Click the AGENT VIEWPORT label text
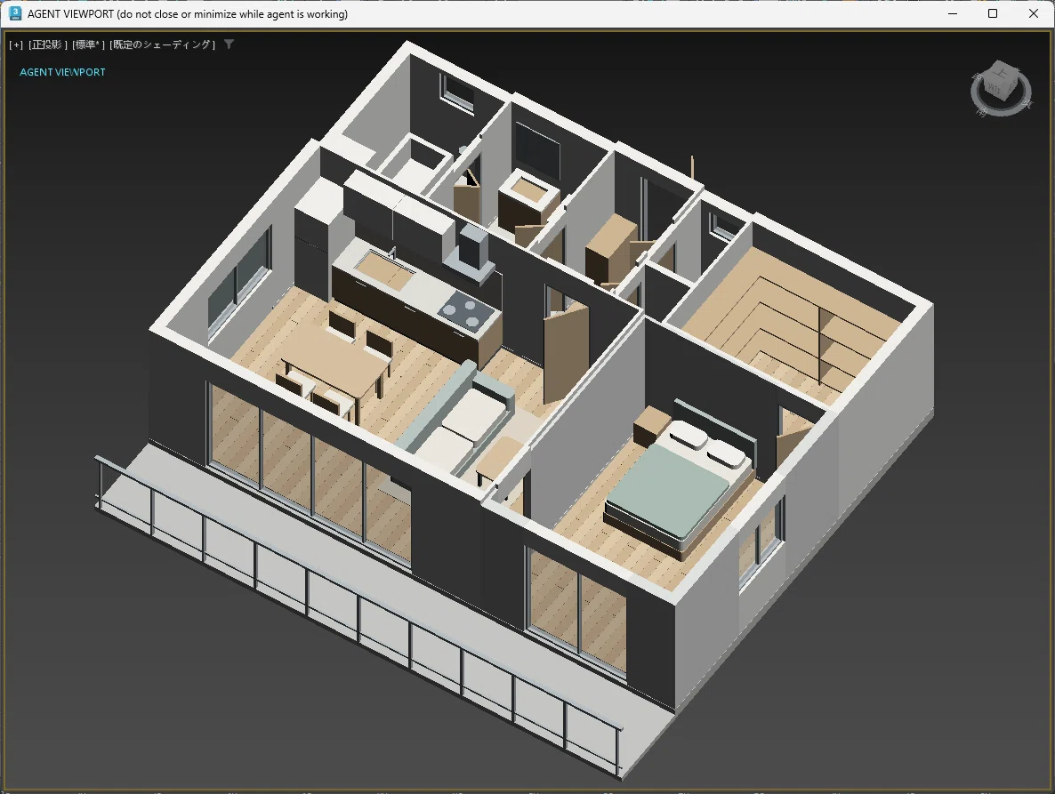 tap(62, 72)
